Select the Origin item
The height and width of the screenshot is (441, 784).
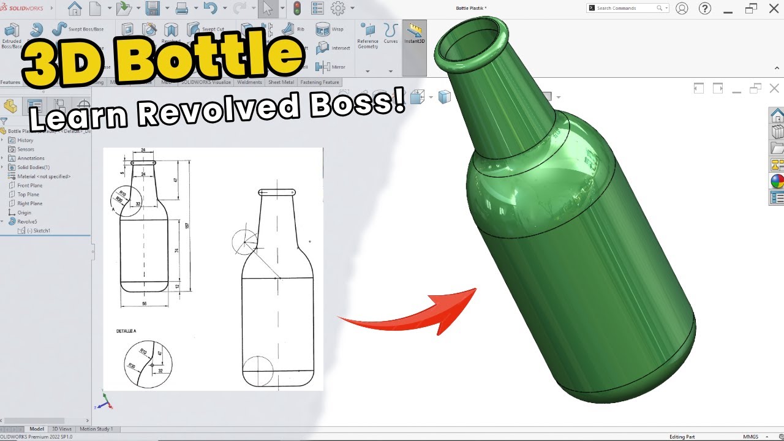(x=20, y=213)
